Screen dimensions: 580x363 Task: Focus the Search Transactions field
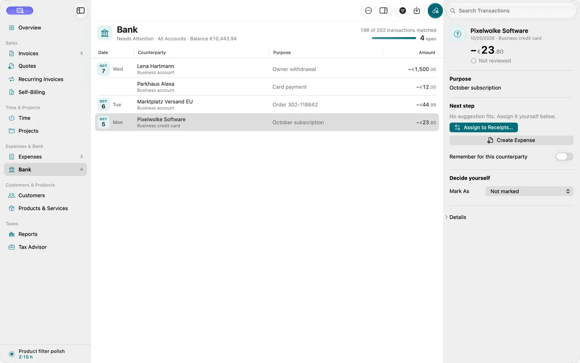(x=511, y=10)
